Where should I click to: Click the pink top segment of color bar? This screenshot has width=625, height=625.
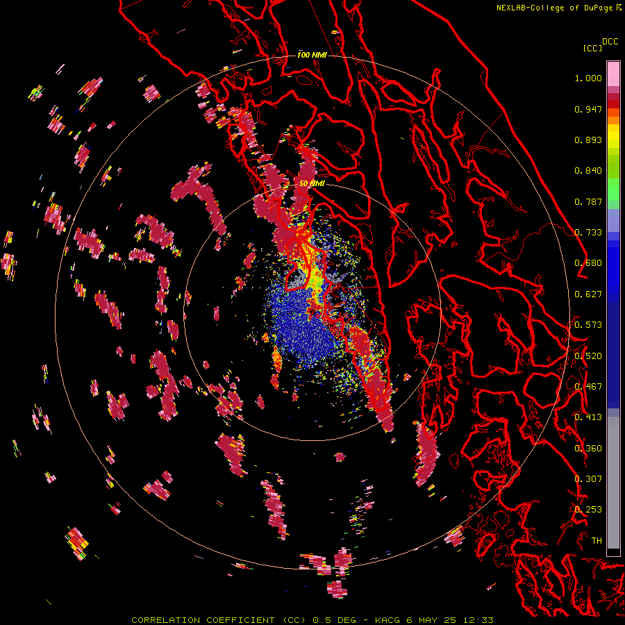point(613,74)
